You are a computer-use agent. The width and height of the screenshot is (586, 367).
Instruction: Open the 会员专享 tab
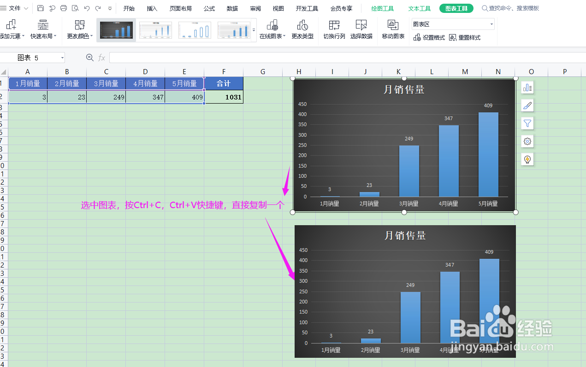tap(341, 8)
